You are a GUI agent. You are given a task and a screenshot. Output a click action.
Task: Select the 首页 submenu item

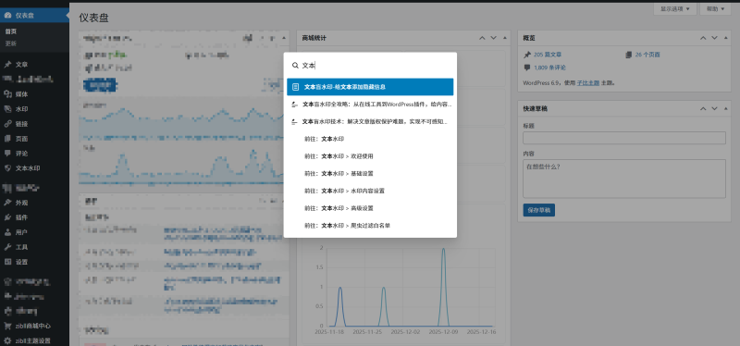point(11,31)
